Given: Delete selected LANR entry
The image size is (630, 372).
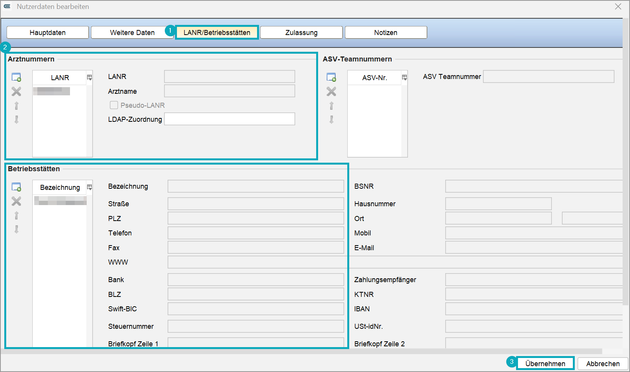Looking at the screenshot, I should (x=16, y=91).
